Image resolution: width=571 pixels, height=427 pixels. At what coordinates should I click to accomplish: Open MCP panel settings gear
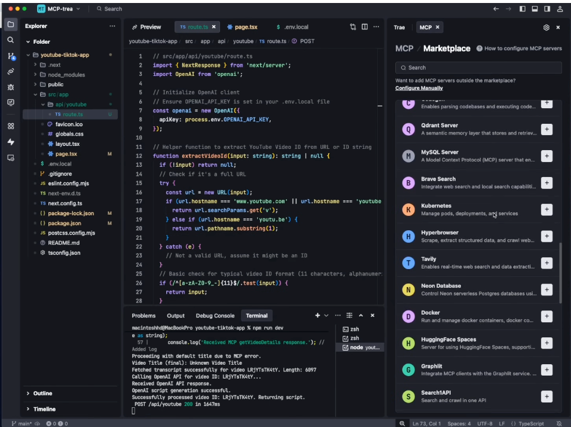coord(546,27)
